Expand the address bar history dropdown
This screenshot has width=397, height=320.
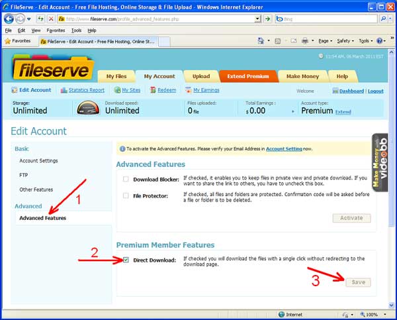click(x=257, y=19)
